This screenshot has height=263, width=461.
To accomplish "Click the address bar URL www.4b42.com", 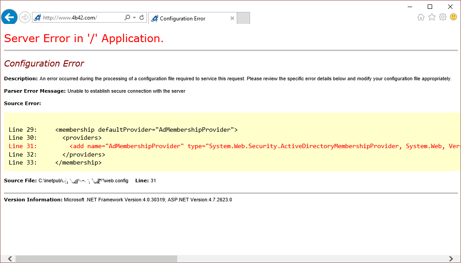I will coord(70,18).
